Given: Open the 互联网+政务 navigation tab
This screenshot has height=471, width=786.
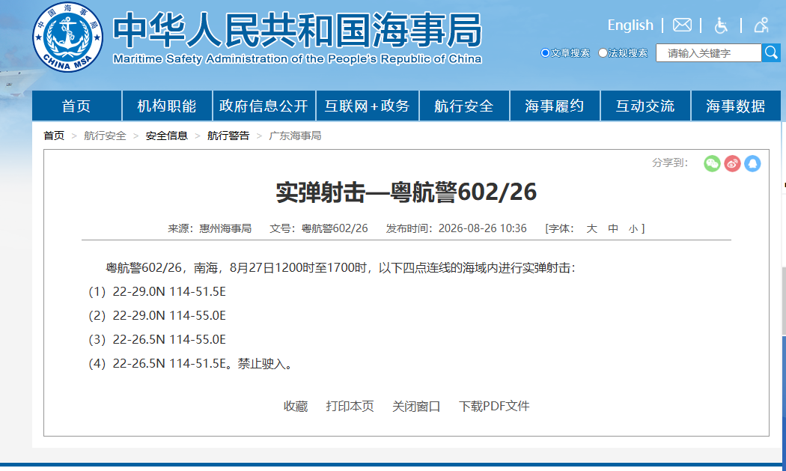Looking at the screenshot, I should tap(367, 106).
